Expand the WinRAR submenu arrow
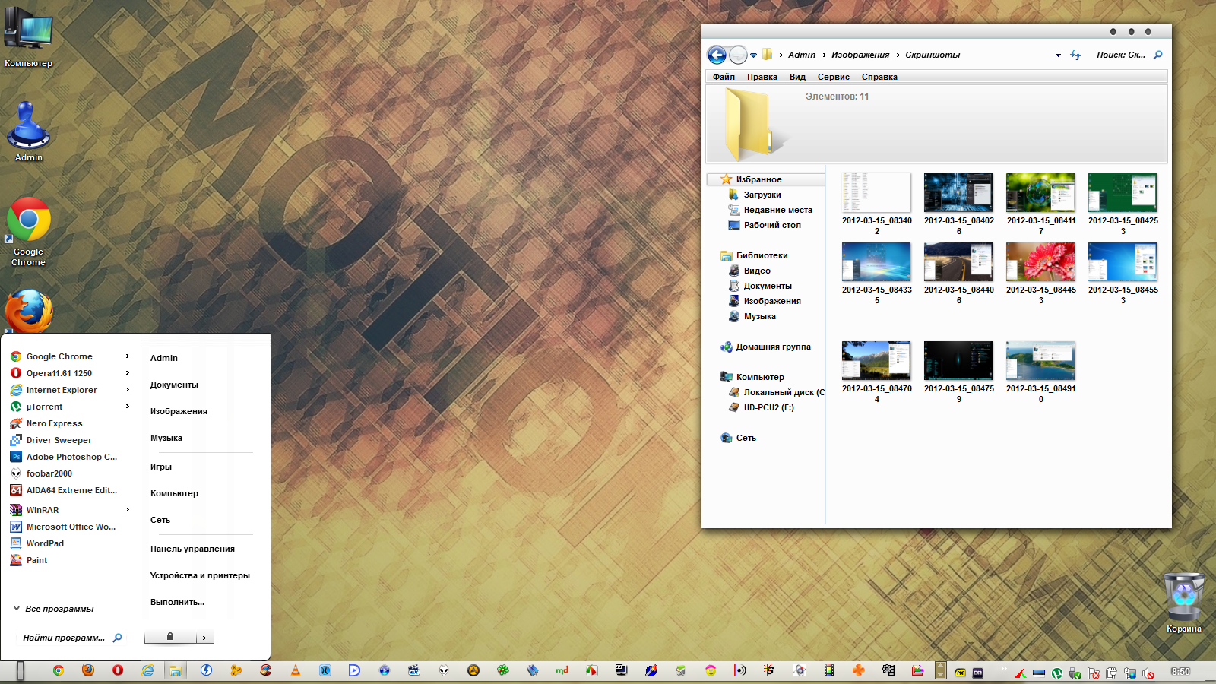The width and height of the screenshot is (1216, 684). 128,510
